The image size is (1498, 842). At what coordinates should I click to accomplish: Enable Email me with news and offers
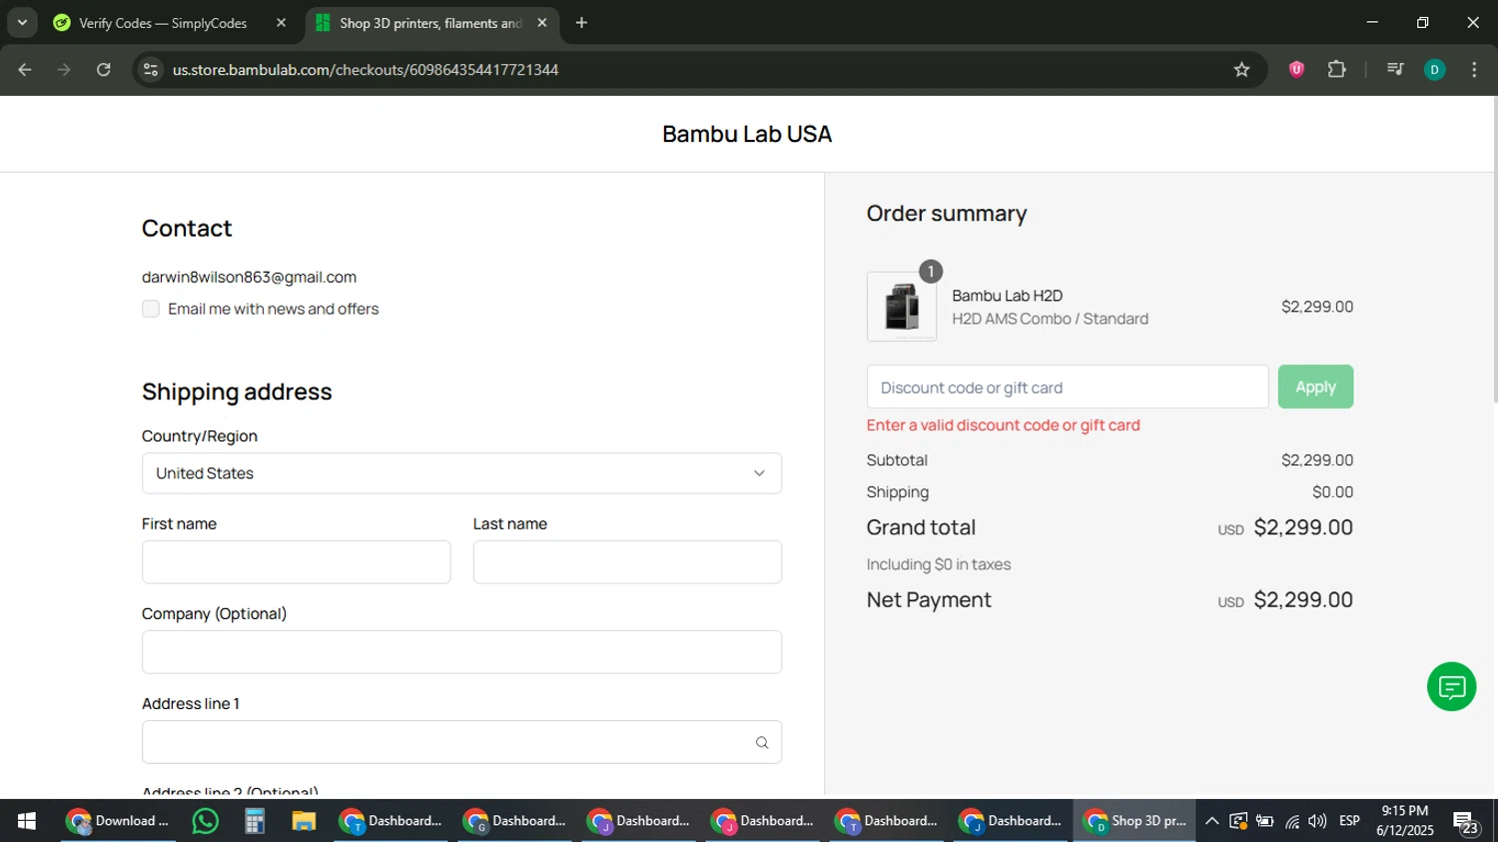[151, 309]
